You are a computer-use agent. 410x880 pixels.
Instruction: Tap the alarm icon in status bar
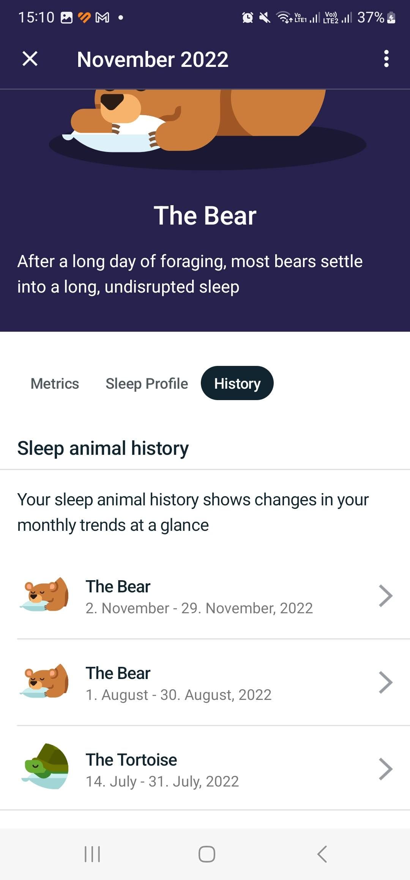(x=248, y=17)
